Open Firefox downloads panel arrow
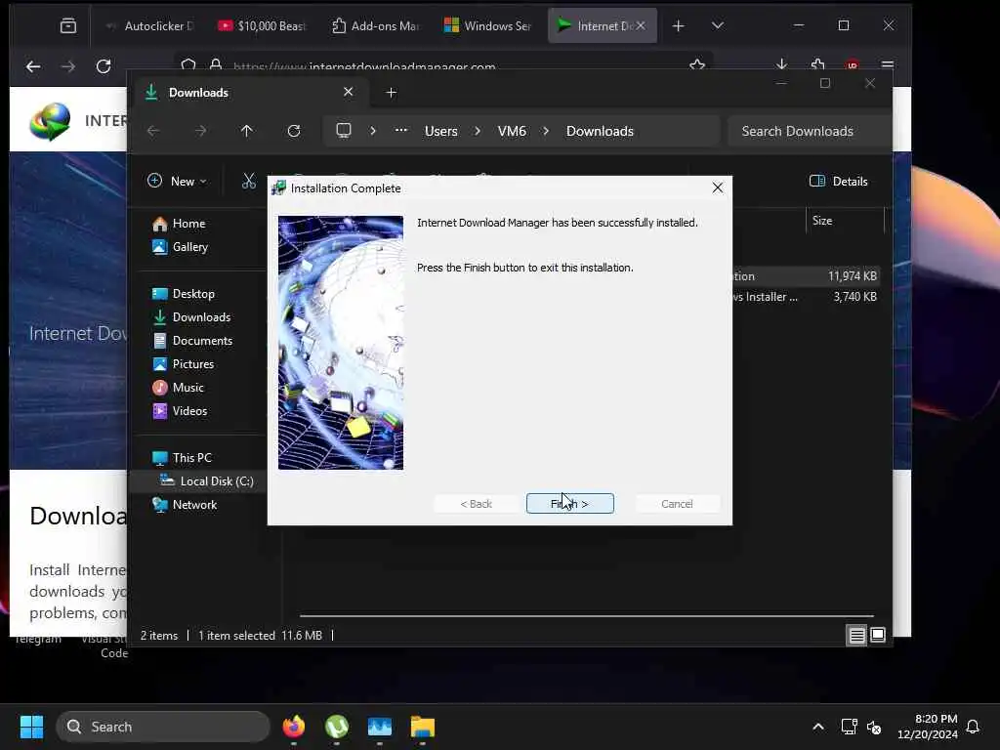The width and height of the screenshot is (1000, 750). tap(781, 64)
